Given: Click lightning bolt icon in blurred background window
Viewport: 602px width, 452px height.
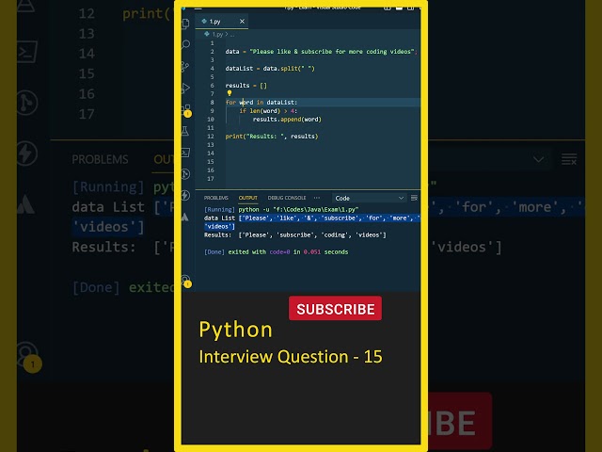Looking at the screenshot, I should [x=27, y=153].
